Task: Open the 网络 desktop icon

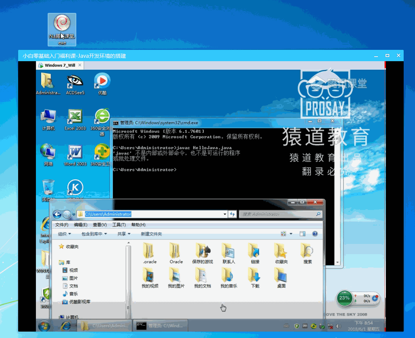Action: [x=48, y=155]
